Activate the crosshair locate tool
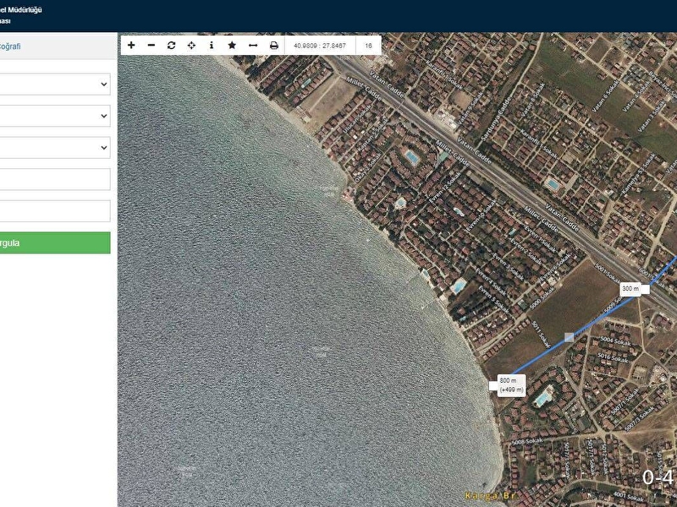The height and width of the screenshot is (507, 677). tap(191, 46)
